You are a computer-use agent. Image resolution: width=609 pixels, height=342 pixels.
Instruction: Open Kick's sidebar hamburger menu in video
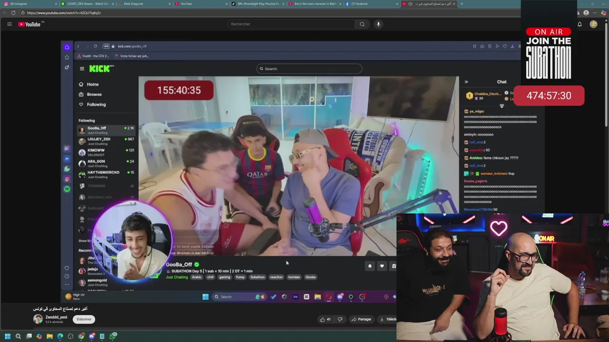point(82,69)
